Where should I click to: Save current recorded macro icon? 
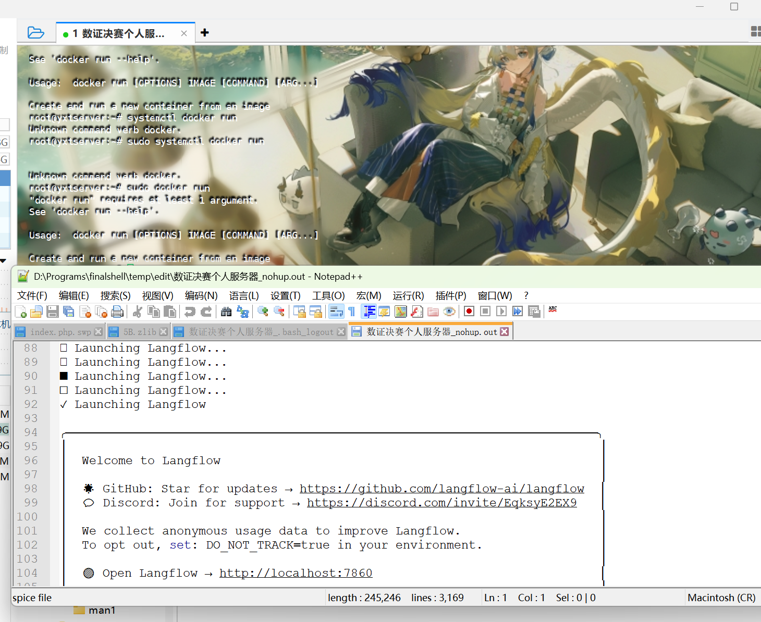[534, 312]
